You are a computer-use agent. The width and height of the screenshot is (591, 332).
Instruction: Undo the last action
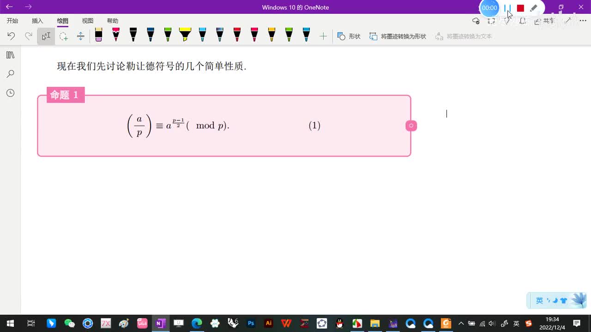coord(11,36)
